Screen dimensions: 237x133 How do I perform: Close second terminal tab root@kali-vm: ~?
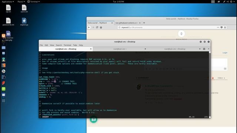(x=145, y=49)
